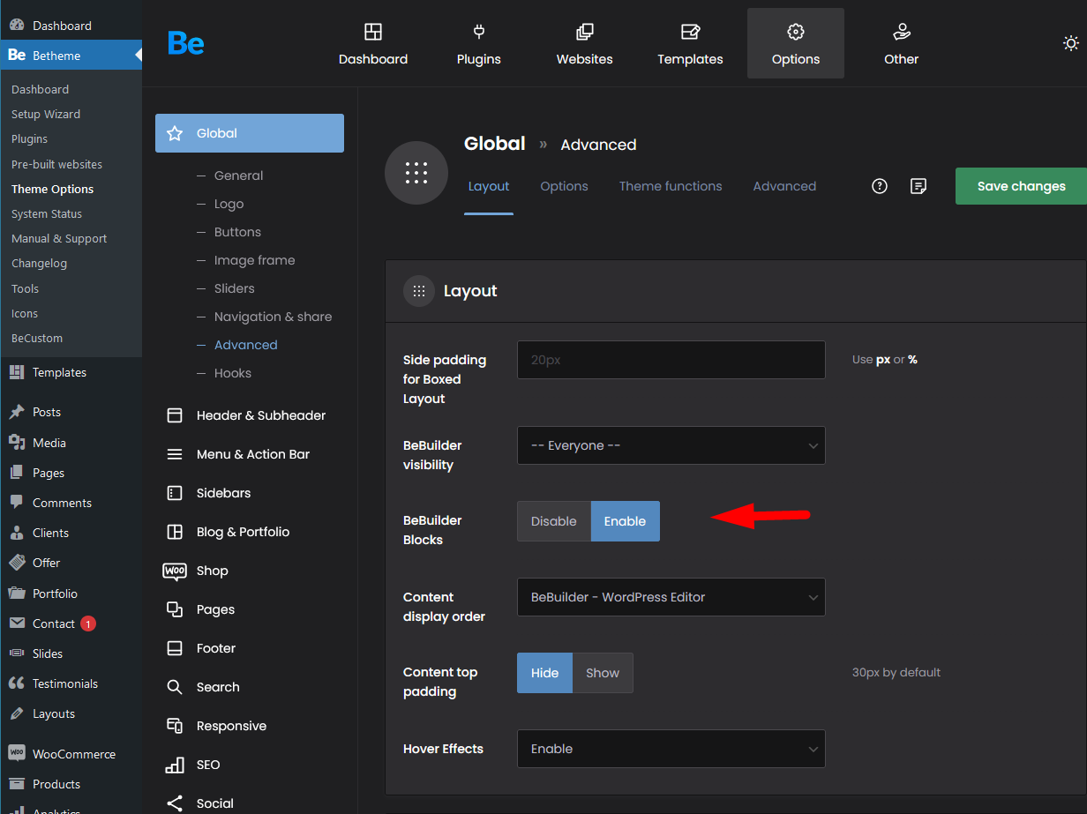Click the Options gear icon
1087x814 pixels.
[x=796, y=33]
